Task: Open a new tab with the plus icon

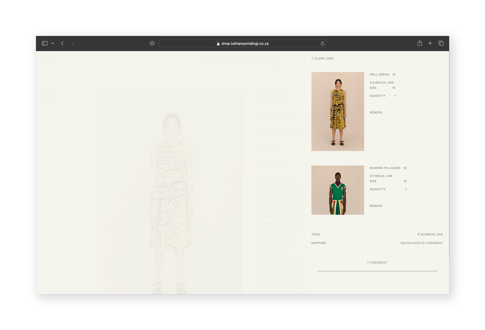Action: 430,43
